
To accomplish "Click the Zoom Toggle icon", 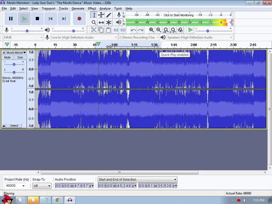I will (180, 30).
